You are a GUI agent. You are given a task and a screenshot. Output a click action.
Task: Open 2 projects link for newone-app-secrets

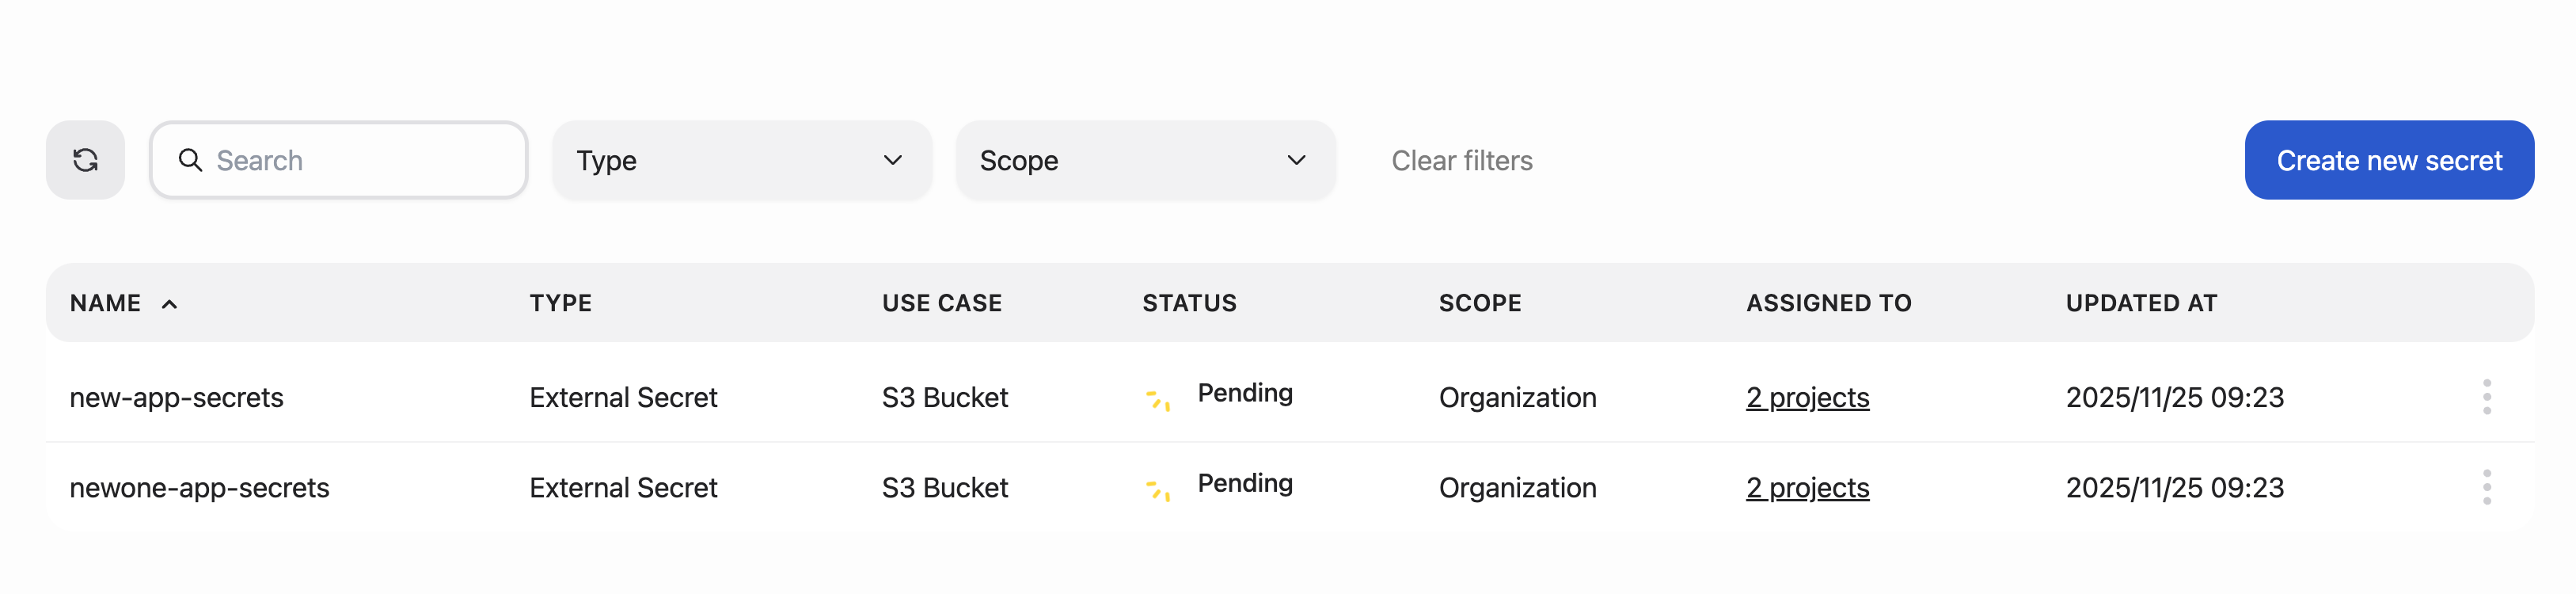1807,488
